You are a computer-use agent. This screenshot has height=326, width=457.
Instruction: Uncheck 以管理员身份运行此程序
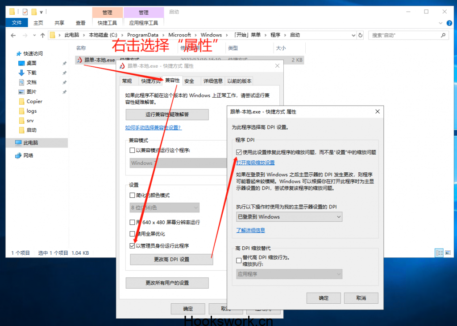pos(132,246)
